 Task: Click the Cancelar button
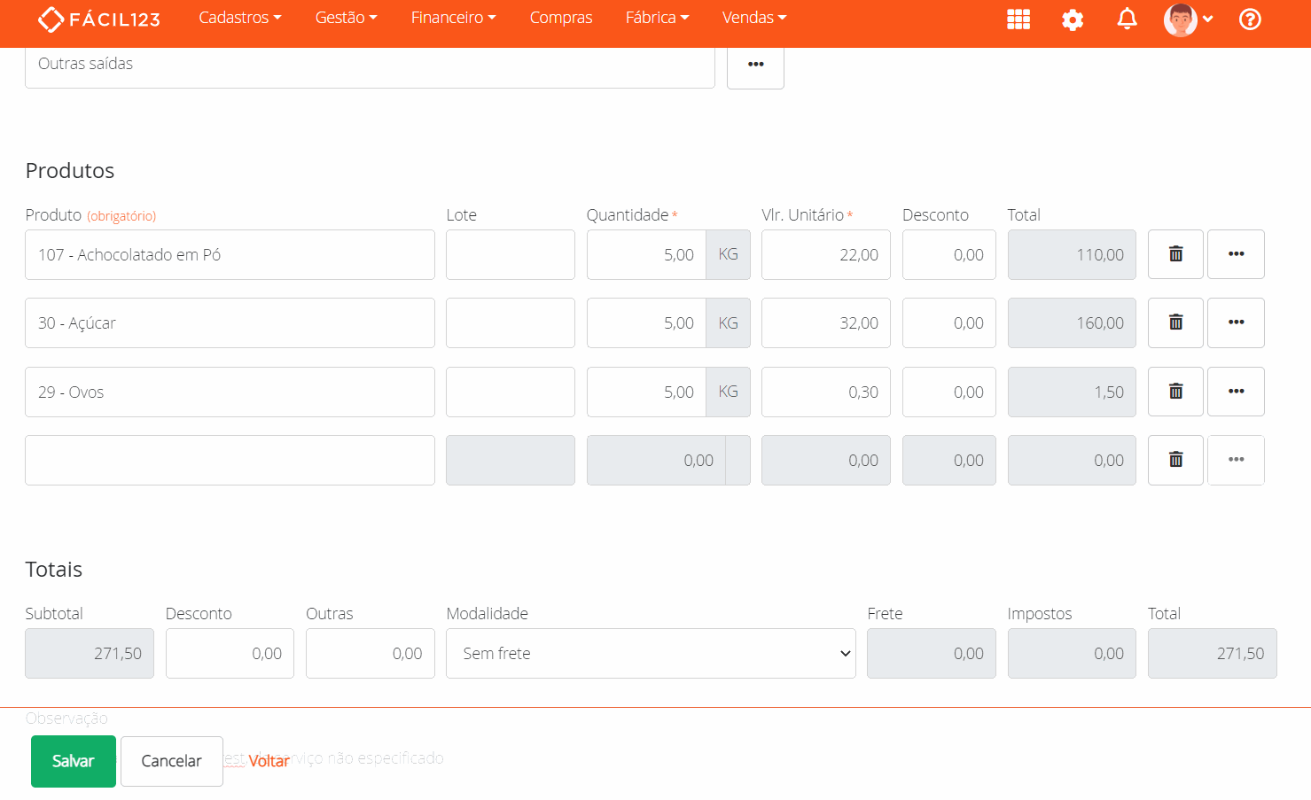point(171,761)
